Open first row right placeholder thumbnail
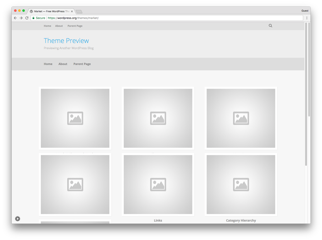Viewport: 322px width, 240px height. tap(241, 118)
